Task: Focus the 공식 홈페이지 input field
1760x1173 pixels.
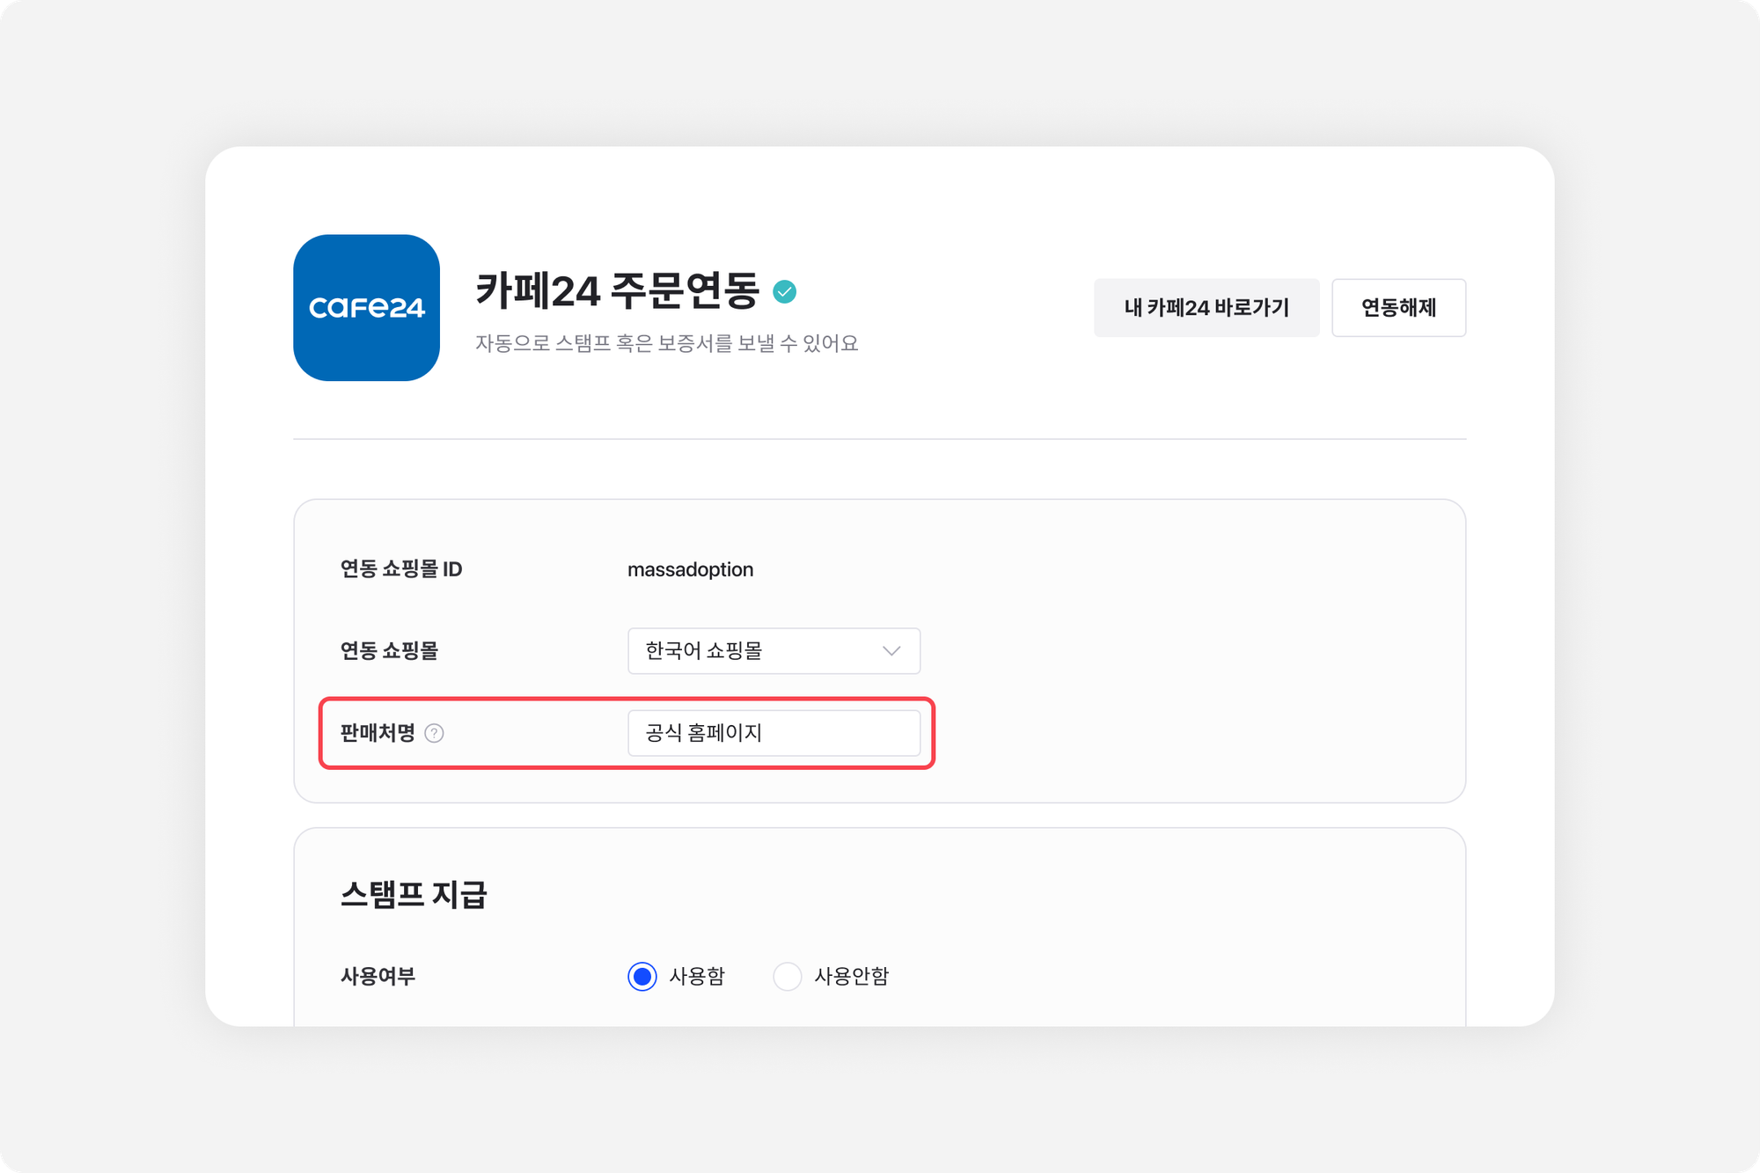Action: point(773,733)
